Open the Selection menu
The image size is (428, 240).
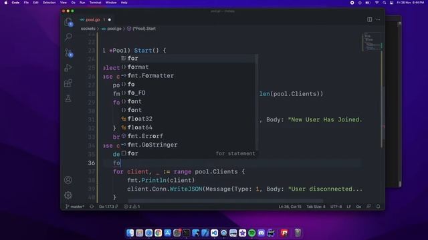[x=49, y=3]
